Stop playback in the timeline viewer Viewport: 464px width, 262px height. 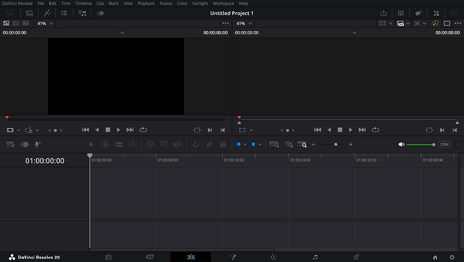(340, 129)
